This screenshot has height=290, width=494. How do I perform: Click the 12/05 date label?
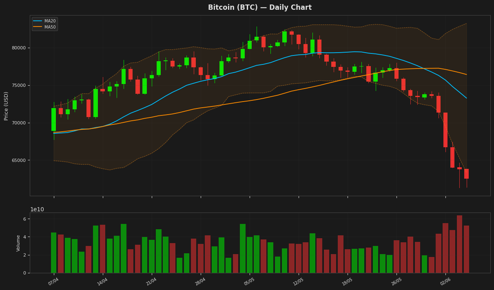[x=298, y=281]
